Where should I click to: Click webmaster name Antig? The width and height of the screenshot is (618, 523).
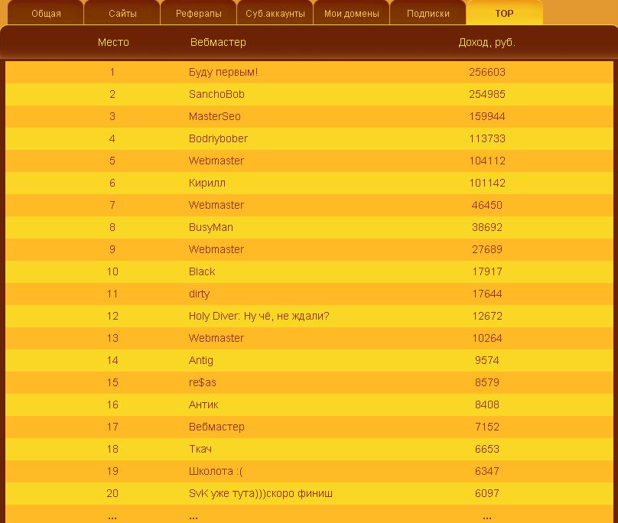coord(200,360)
